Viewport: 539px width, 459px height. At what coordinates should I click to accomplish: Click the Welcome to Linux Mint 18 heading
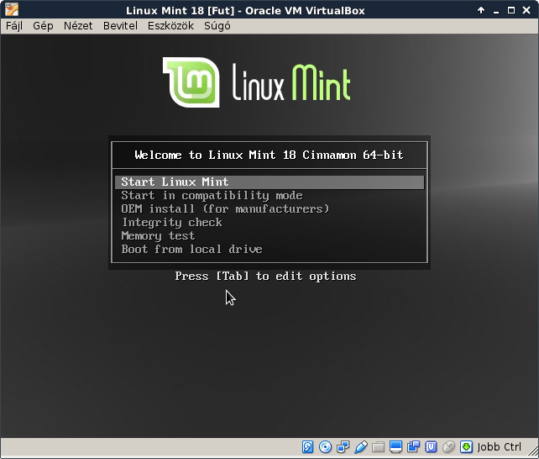click(x=269, y=156)
